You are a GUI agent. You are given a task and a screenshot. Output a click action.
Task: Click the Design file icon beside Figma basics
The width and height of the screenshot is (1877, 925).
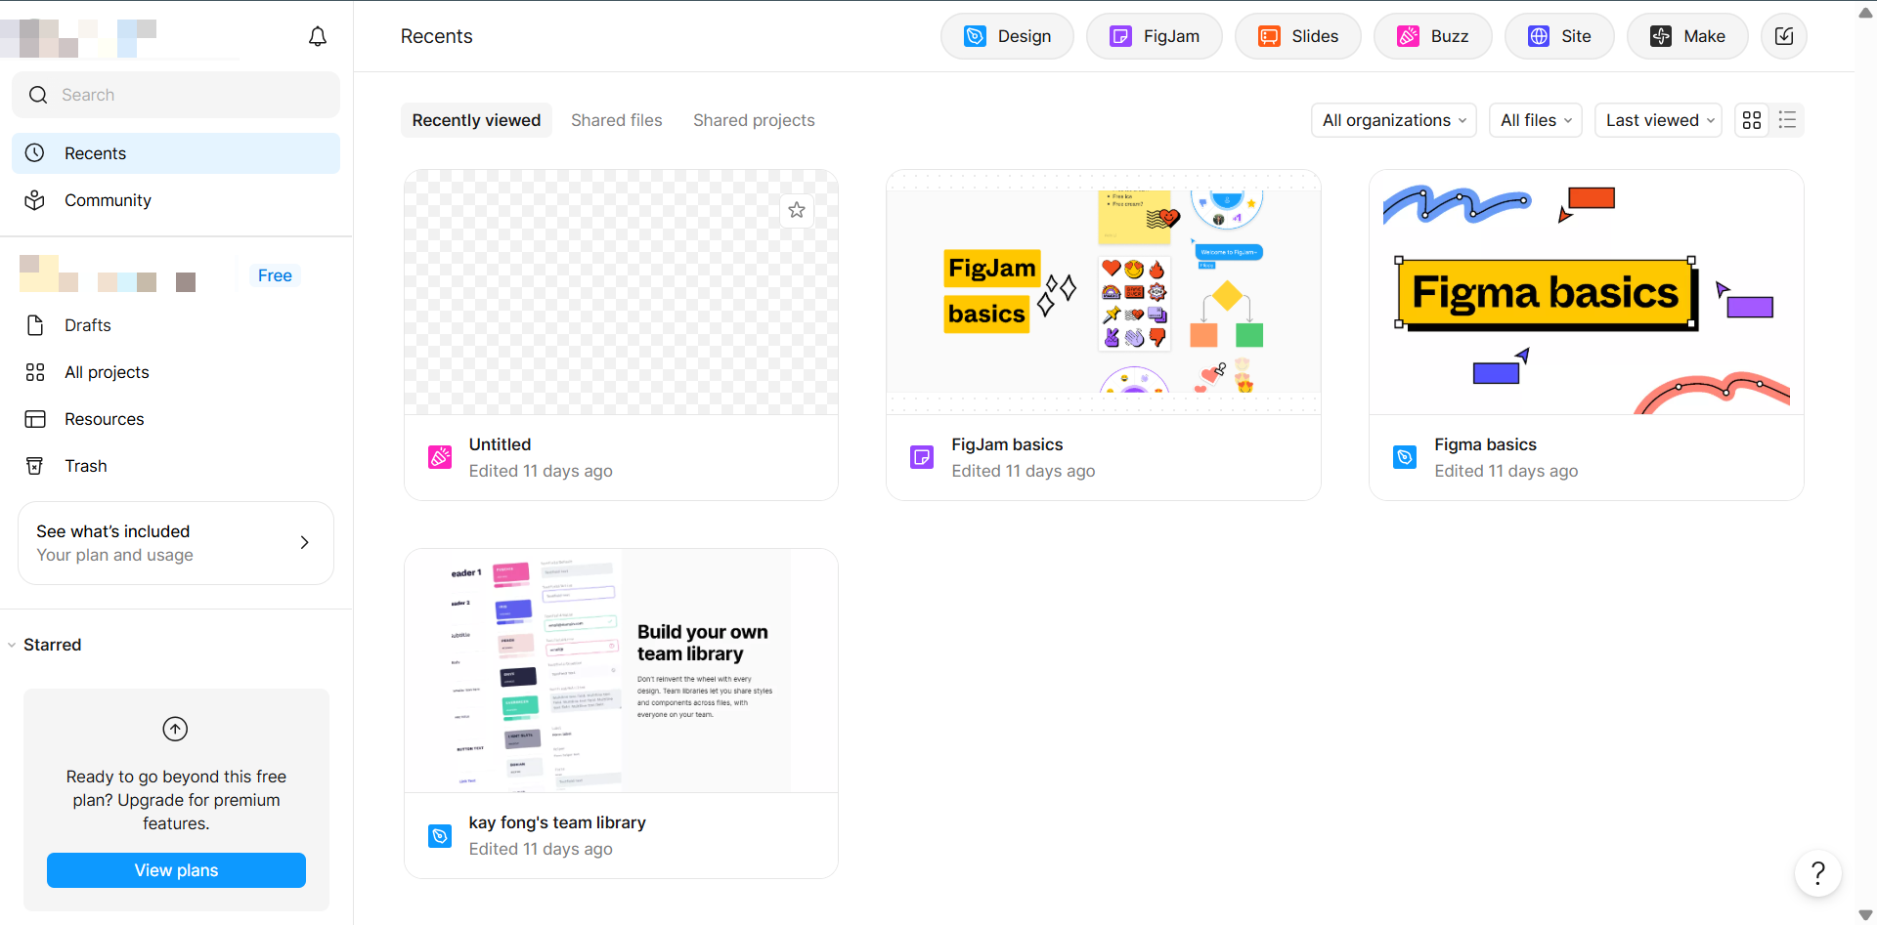(x=1405, y=457)
